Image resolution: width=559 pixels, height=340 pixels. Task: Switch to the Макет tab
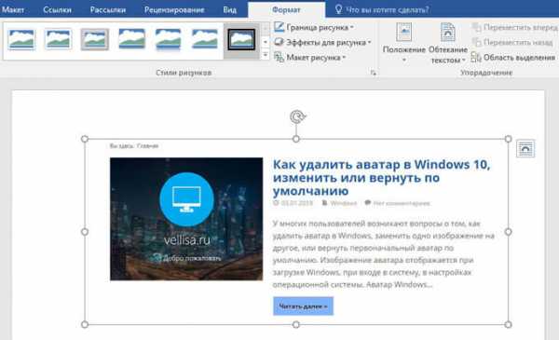(12, 10)
